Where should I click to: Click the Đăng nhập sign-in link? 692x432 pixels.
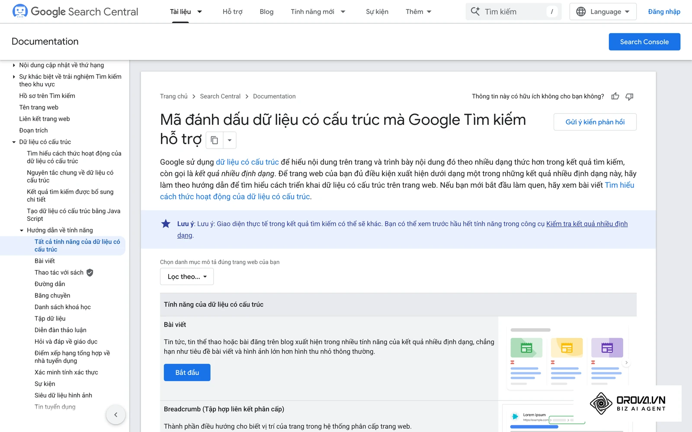[664, 12]
